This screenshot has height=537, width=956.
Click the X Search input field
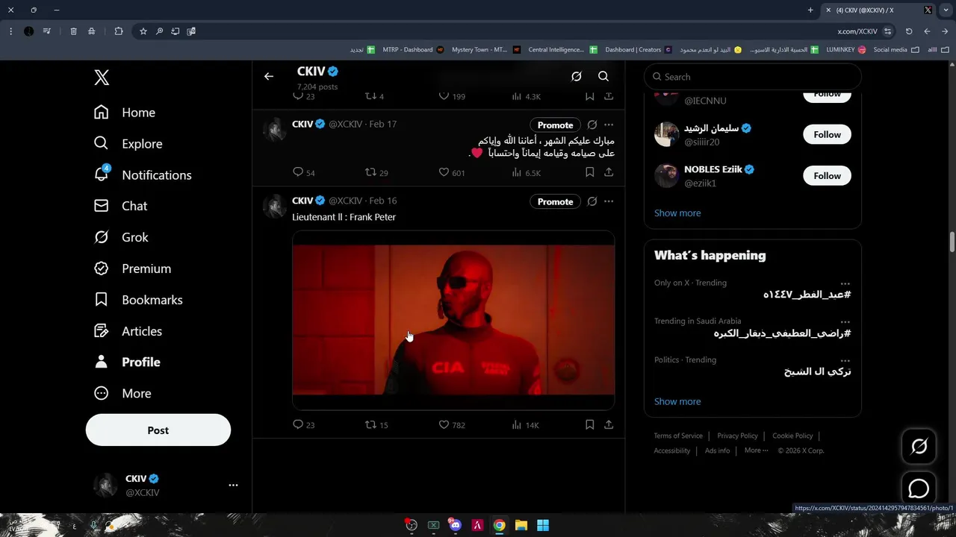click(752, 77)
